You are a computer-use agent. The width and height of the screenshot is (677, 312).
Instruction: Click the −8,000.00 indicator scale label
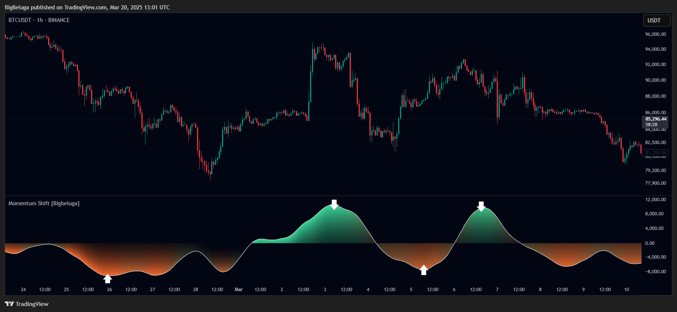tap(656, 272)
